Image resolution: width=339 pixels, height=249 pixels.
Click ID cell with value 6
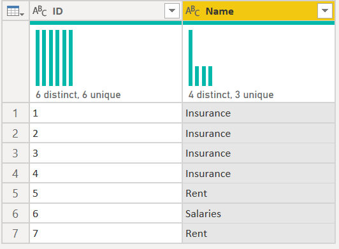(106, 213)
